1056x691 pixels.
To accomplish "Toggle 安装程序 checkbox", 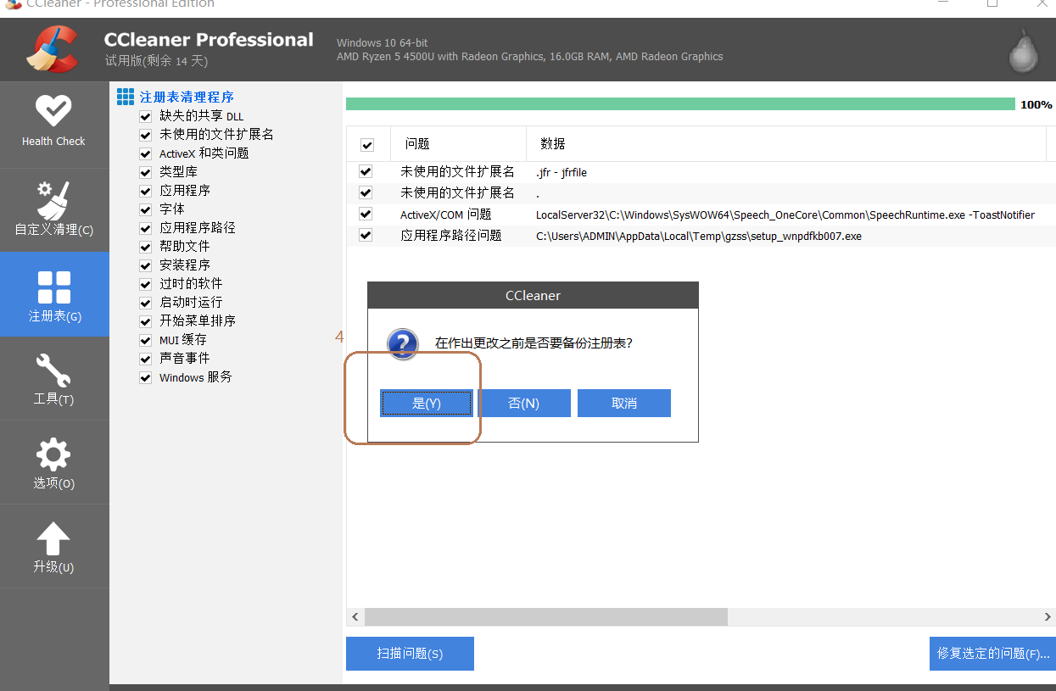I will pos(145,265).
